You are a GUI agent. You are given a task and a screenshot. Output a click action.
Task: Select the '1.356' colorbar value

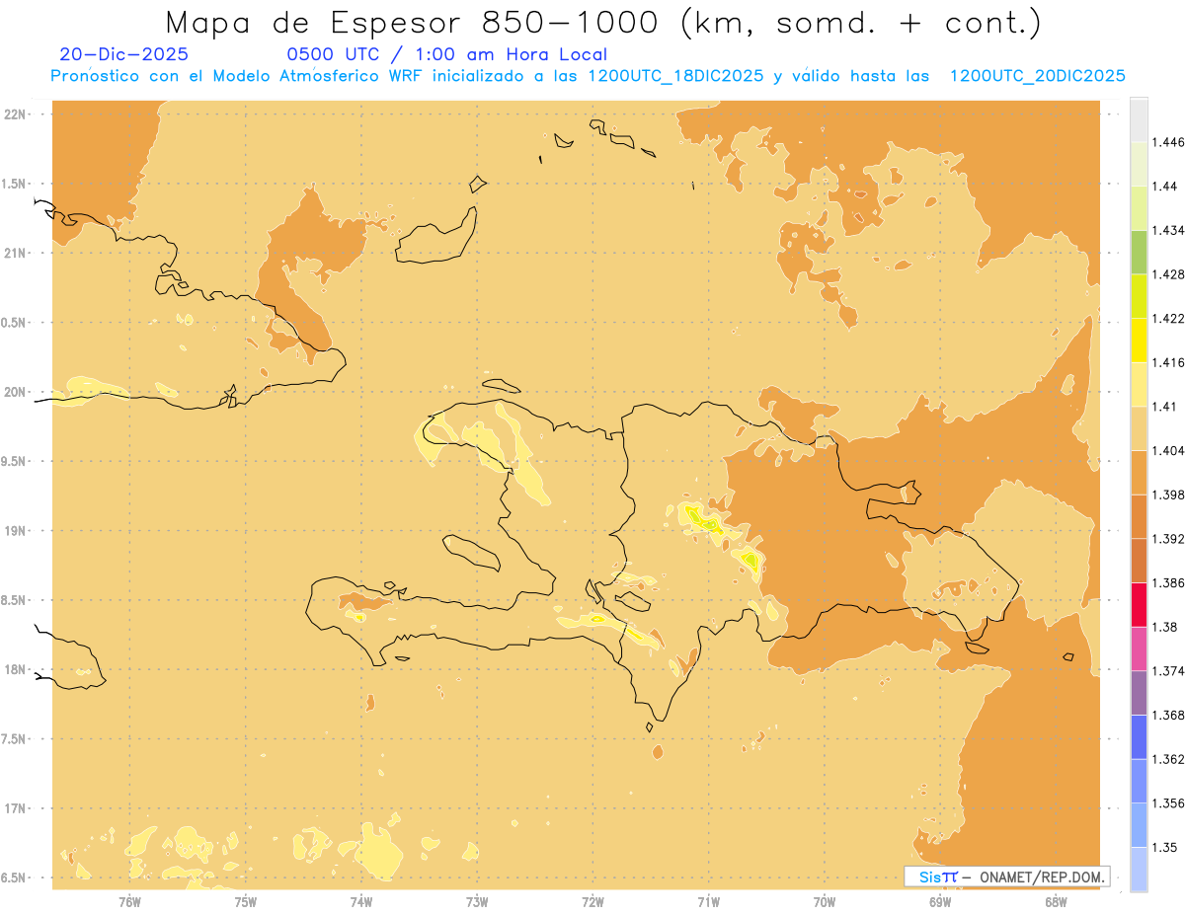point(1168,803)
